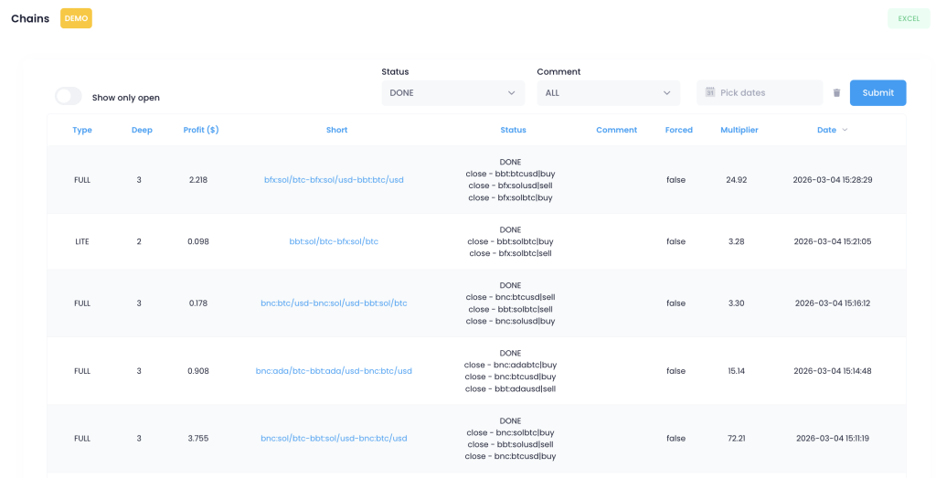The image size is (936, 478).
Task: Export table with the EXCEL button
Action: click(908, 18)
